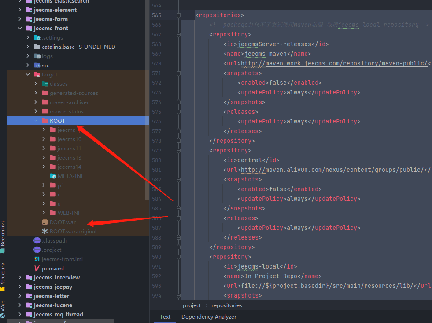Open the maven.work.jeecms.com repository URL

tap(334, 63)
